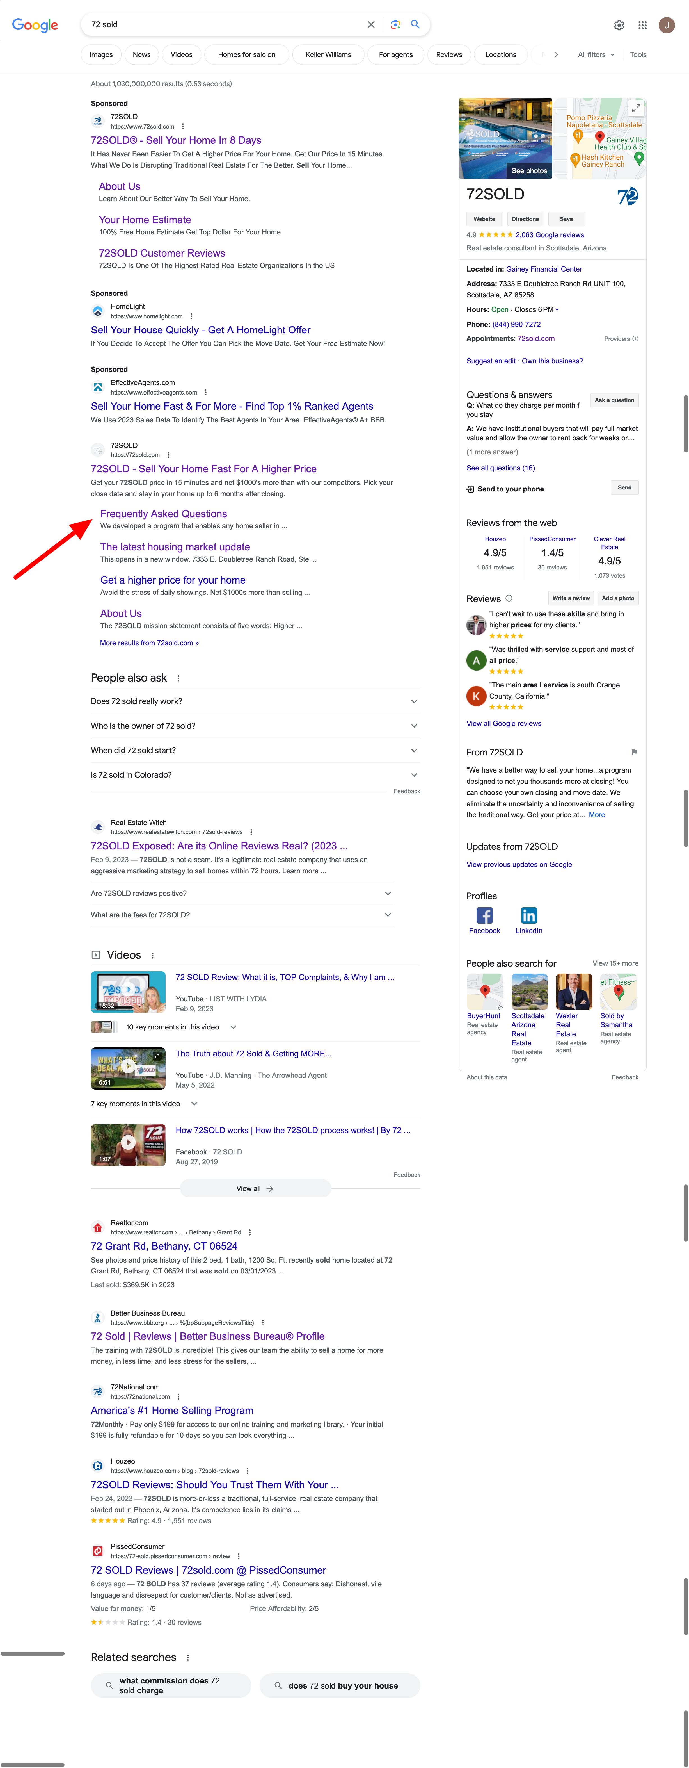Expand the map in knowledge panel
The image size is (689, 1768).
(636, 108)
